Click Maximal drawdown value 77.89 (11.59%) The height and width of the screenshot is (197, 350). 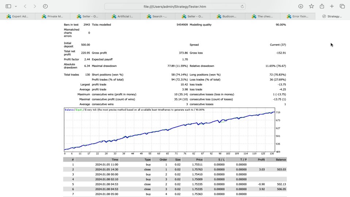coord(178,66)
